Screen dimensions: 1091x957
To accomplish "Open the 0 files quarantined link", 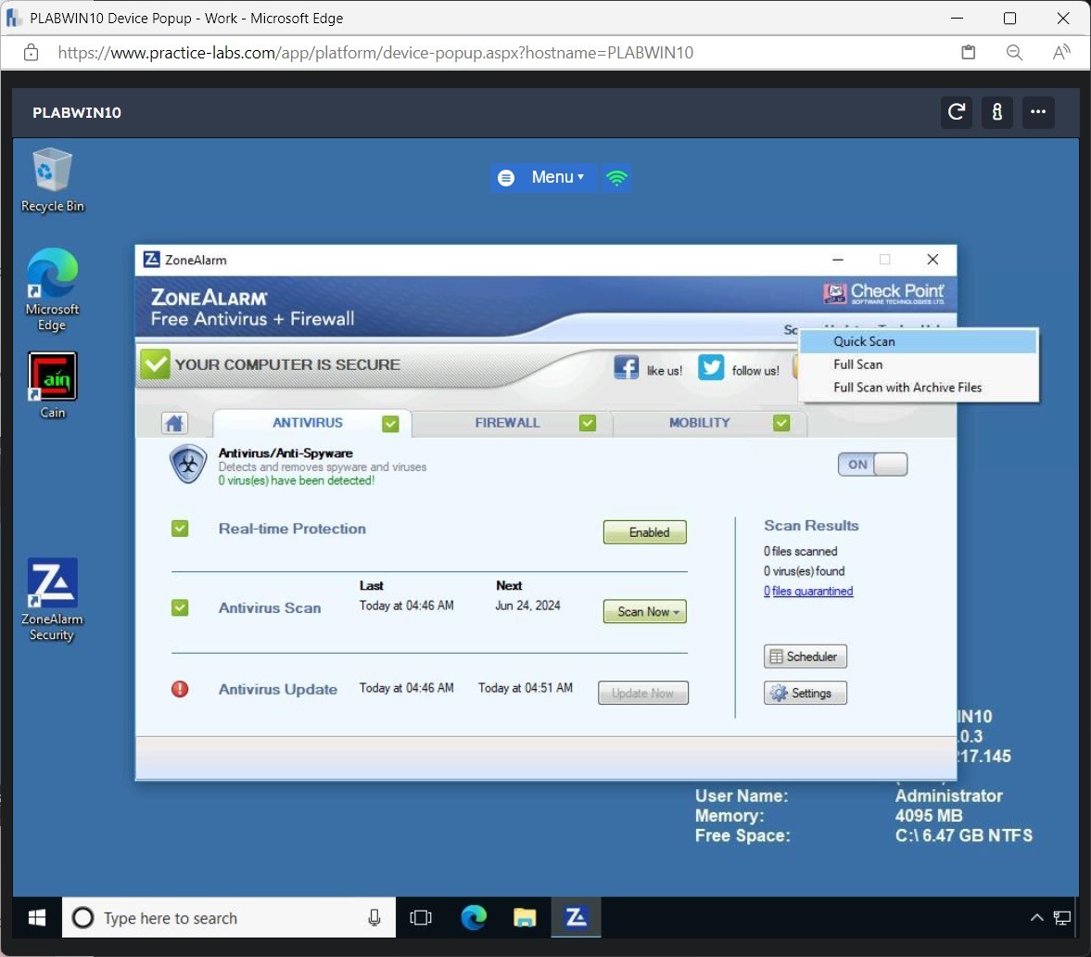I will 807,591.
